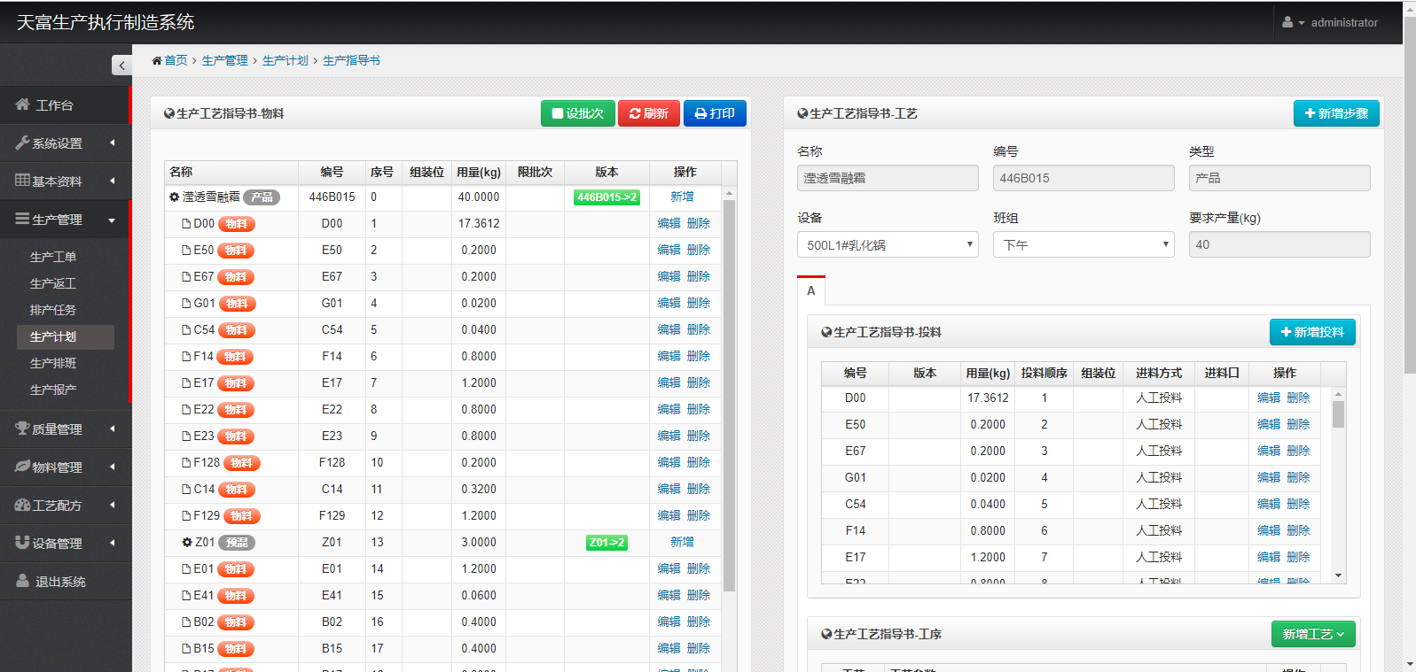The image size is (1416, 672).
Task: Click the file icon of row D00
Action: coord(187,223)
